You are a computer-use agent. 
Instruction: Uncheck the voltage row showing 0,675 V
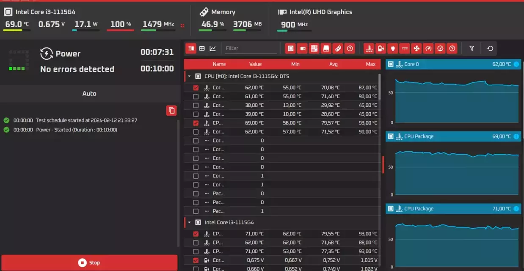coord(196,260)
